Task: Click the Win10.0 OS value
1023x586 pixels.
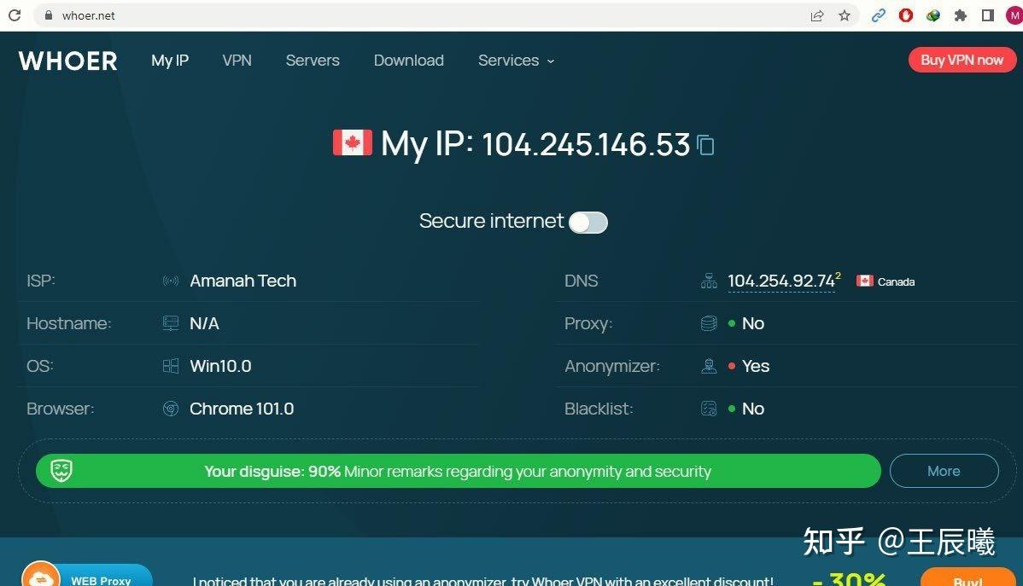Action: pyautogui.click(x=220, y=366)
